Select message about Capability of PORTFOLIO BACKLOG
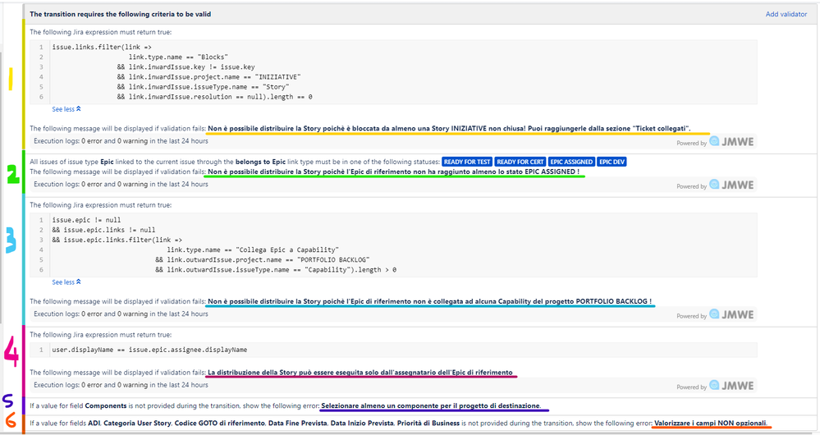Image resolution: width=820 pixels, height=435 pixels. 429,302
